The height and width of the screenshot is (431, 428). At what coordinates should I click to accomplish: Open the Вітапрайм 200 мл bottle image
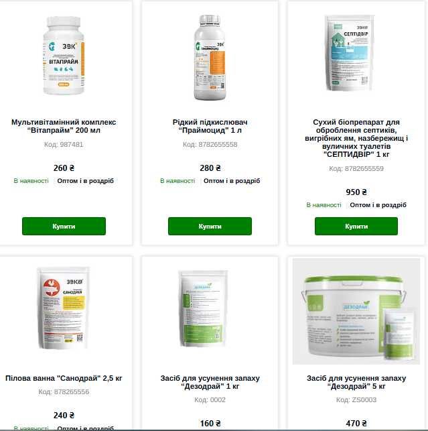(64, 56)
